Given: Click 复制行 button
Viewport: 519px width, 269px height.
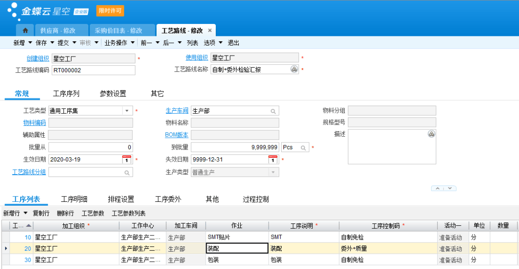Looking at the screenshot, I should (41, 213).
